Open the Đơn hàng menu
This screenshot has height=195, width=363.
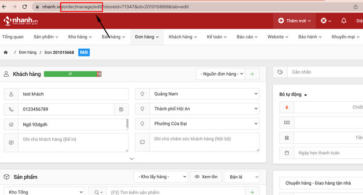(x=147, y=37)
